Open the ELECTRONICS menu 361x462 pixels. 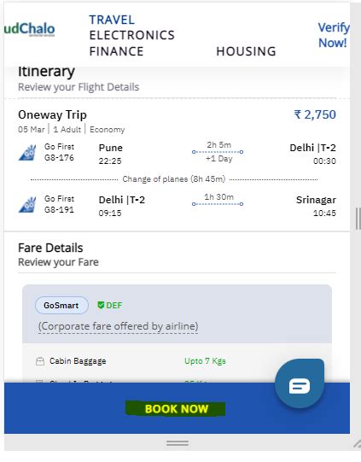[132, 35]
